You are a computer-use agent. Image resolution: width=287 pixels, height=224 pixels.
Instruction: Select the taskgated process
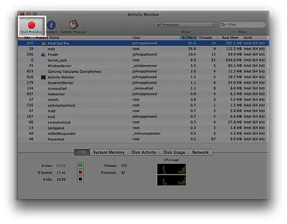[x=56, y=128]
